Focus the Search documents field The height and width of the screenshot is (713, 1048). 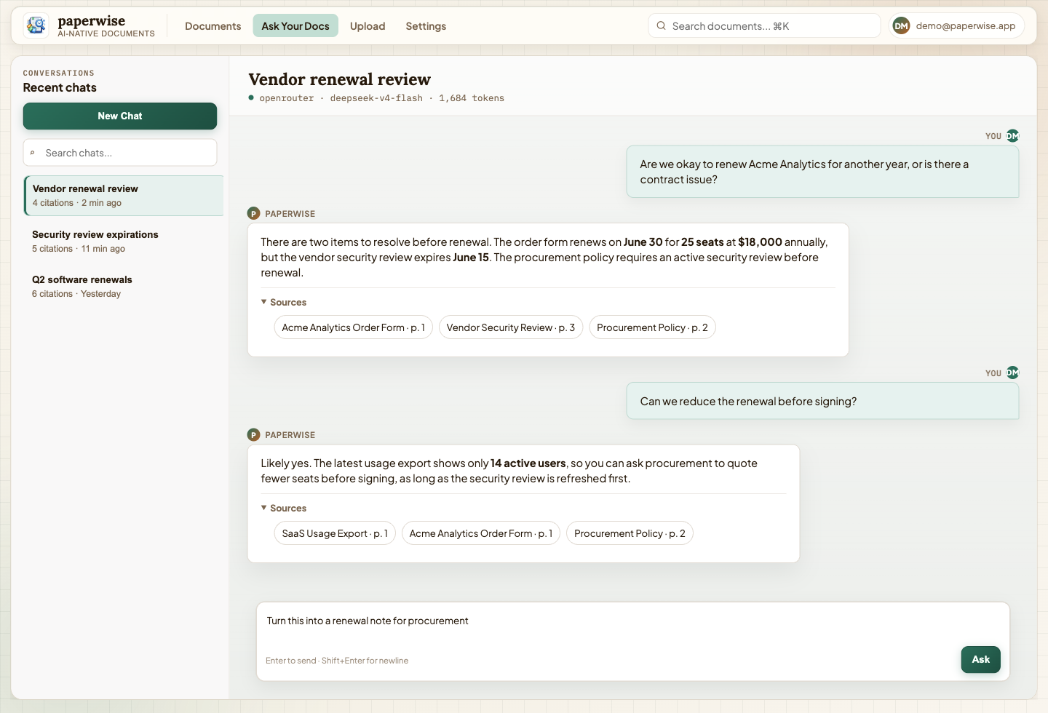764,26
